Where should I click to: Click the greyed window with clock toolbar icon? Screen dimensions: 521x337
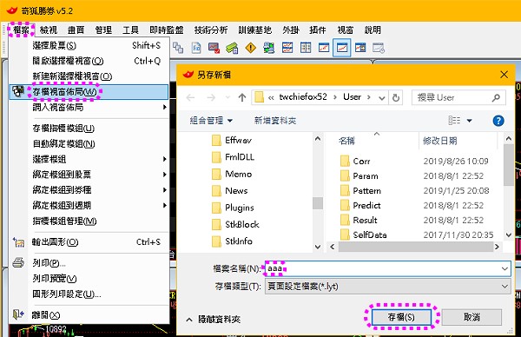(379, 48)
